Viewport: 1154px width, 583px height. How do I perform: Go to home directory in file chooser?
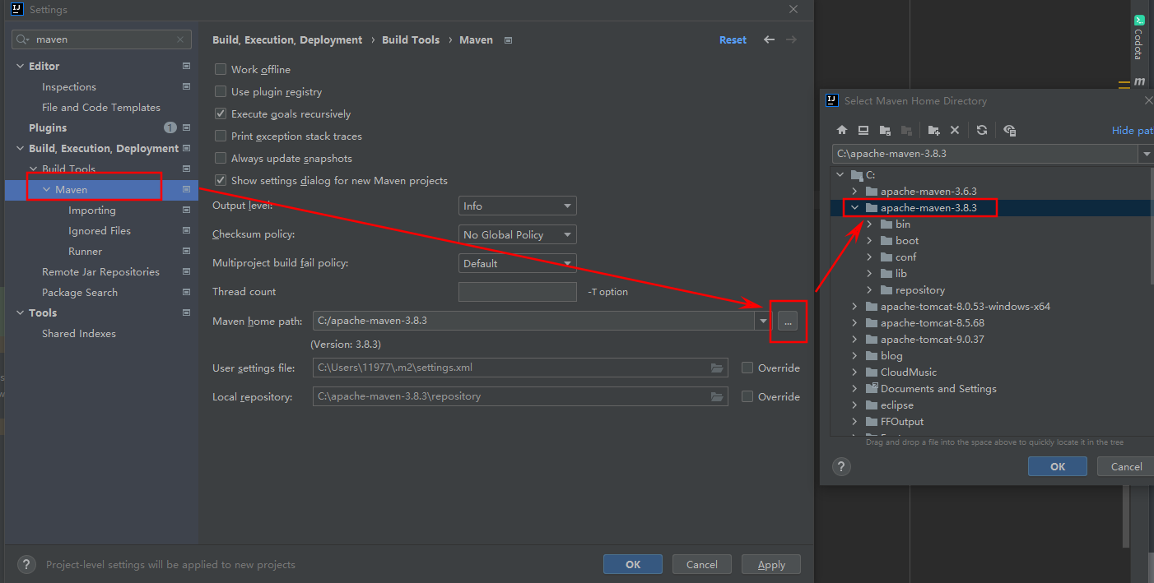pyautogui.click(x=841, y=130)
